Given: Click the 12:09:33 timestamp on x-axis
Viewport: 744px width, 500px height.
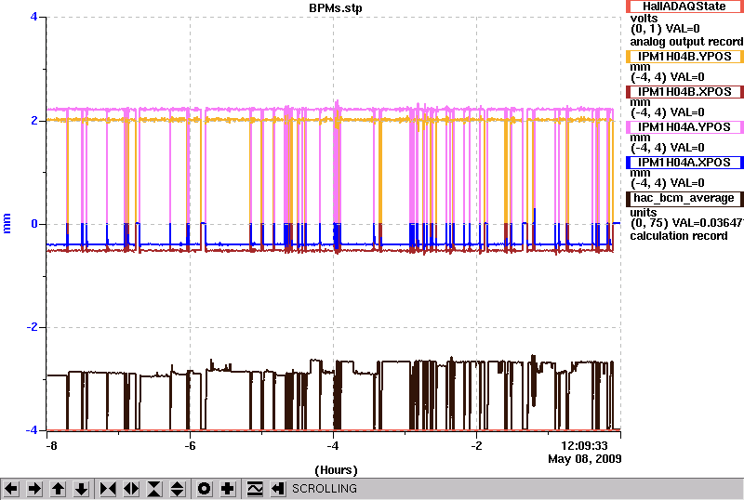Looking at the screenshot, I should 584,446.
